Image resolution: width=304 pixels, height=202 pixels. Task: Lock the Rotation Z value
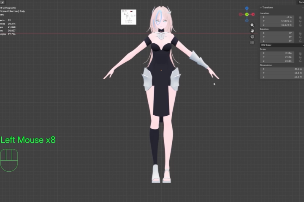300,41
